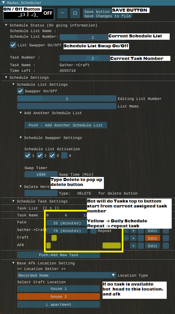The height and width of the screenshot is (314, 175).
Task: Adjust the Schedule List Number slider
Action: tap(93, 37)
